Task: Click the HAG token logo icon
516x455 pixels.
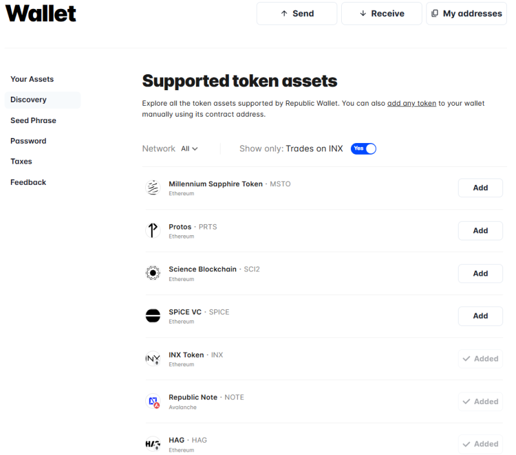Action: point(153,444)
